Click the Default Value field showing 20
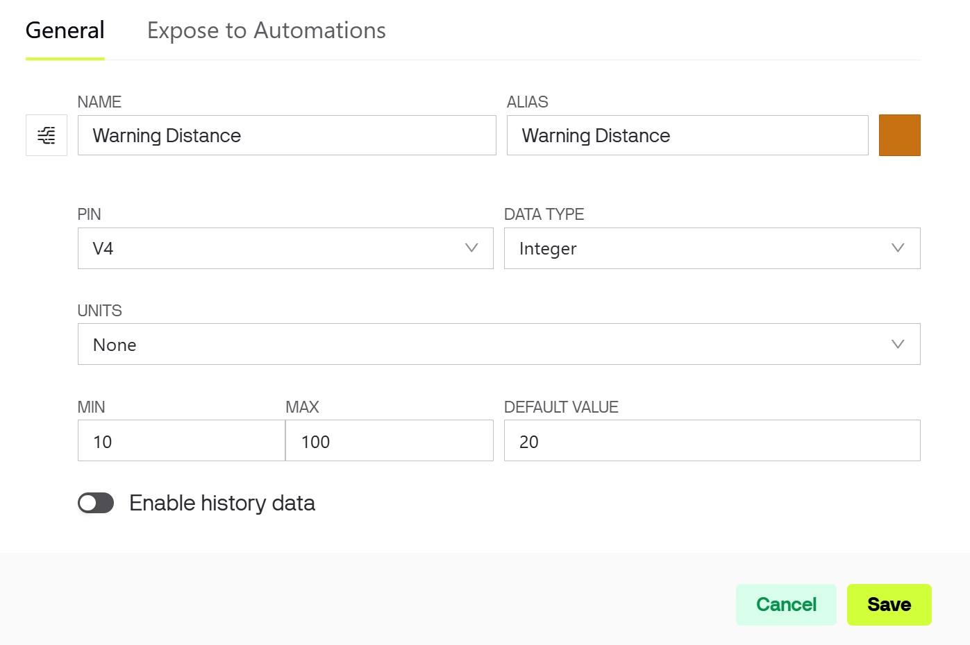970x645 pixels. point(712,441)
